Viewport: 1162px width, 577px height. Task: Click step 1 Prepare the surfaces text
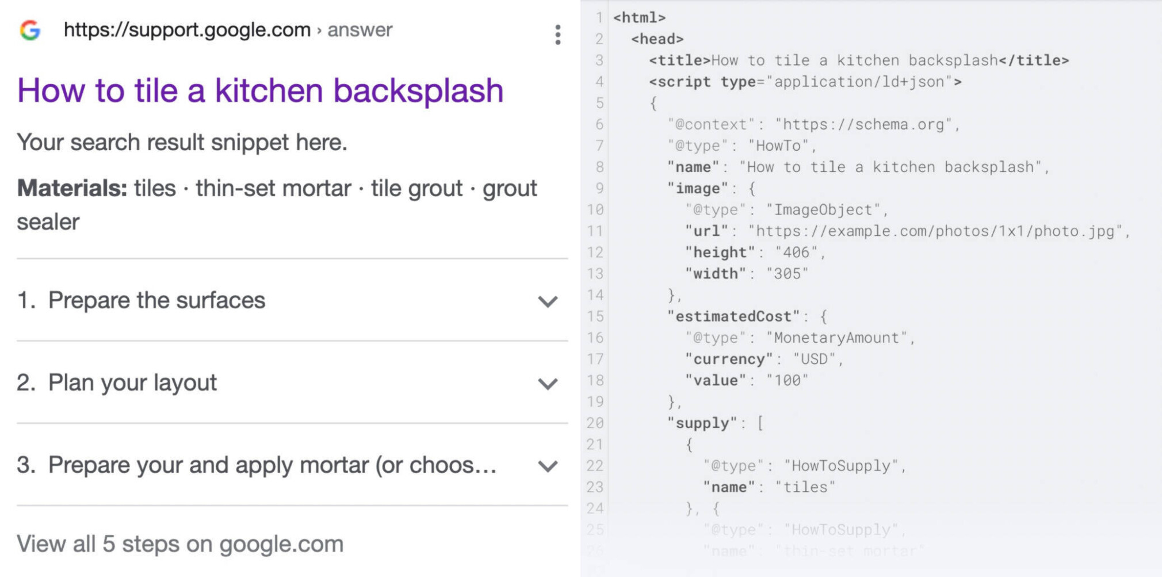156,300
